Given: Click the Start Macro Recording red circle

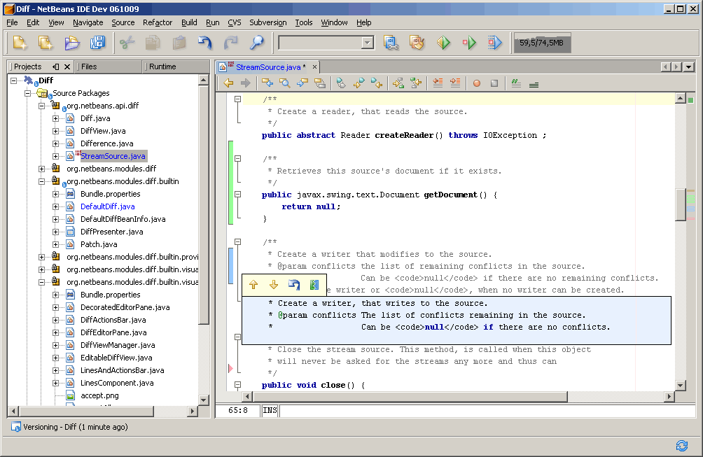Looking at the screenshot, I should click(x=477, y=83).
